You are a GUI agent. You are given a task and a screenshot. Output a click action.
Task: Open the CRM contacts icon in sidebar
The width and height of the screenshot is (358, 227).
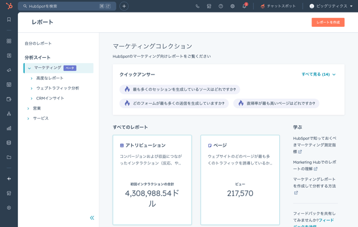[9, 55]
